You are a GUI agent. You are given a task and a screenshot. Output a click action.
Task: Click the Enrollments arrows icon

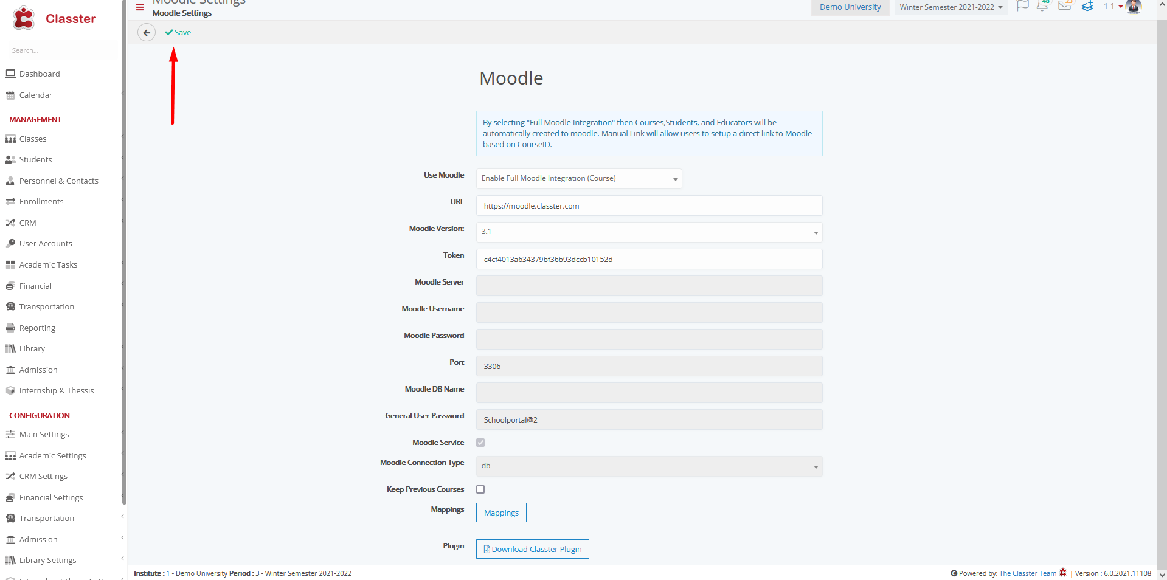point(10,201)
